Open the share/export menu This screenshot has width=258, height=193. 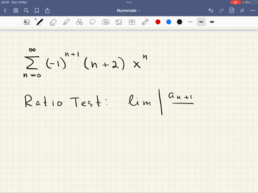pyautogui.click(x=47, y=11)
